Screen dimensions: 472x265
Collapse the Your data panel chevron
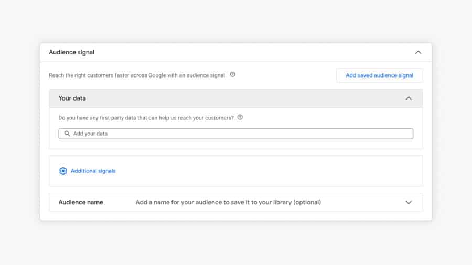(409, 98)
